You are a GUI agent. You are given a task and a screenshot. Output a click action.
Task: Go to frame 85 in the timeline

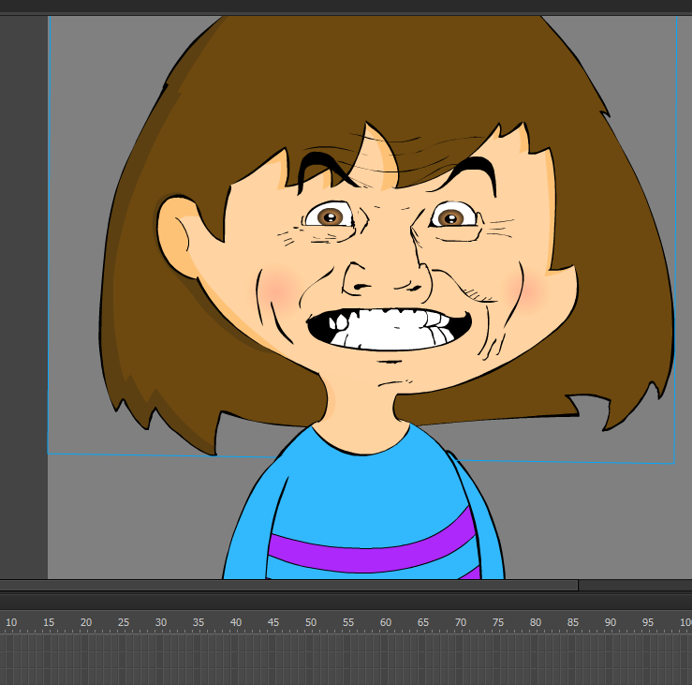pos(573,622)
